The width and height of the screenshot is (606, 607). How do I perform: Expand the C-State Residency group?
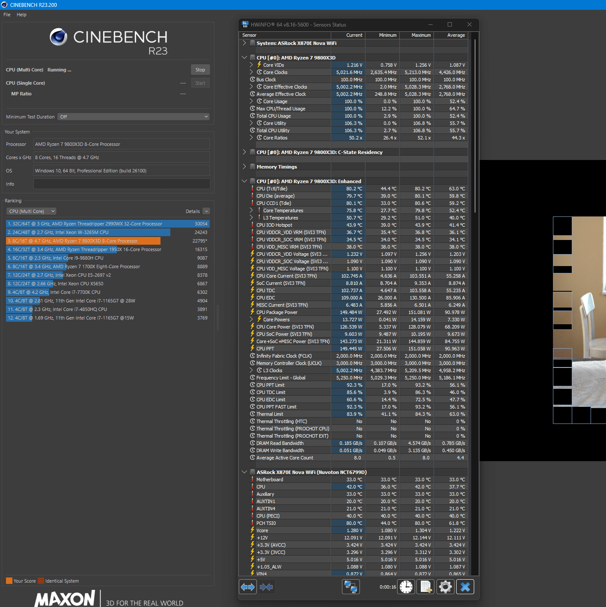[244, 152]
